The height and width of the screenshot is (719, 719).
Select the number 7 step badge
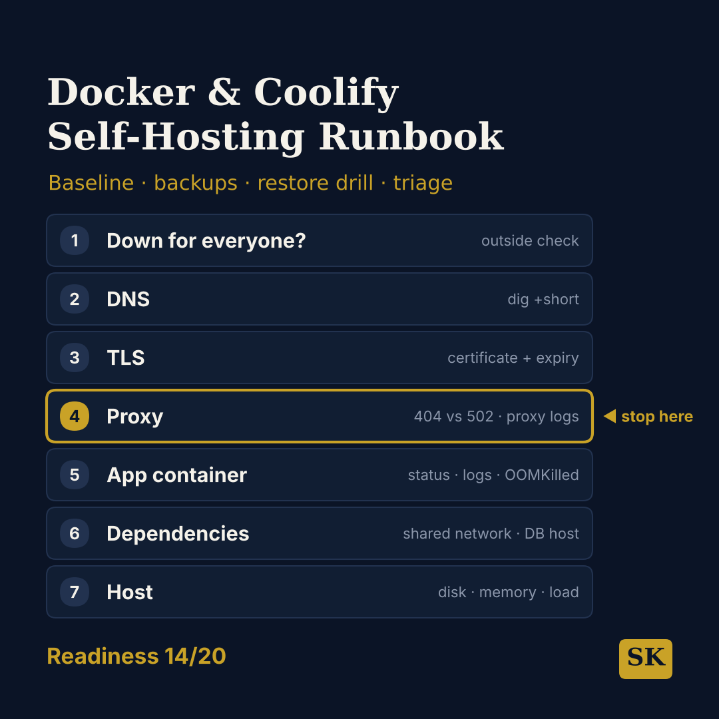pos(75,592)
